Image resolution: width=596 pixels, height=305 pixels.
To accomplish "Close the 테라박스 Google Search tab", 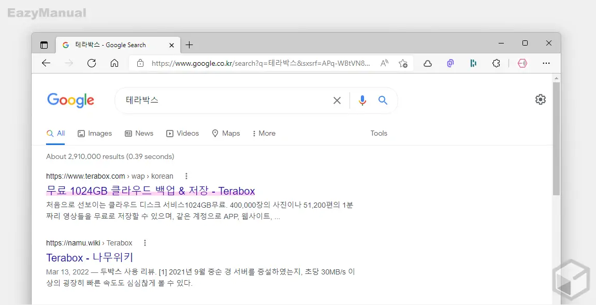I will 171,45.
